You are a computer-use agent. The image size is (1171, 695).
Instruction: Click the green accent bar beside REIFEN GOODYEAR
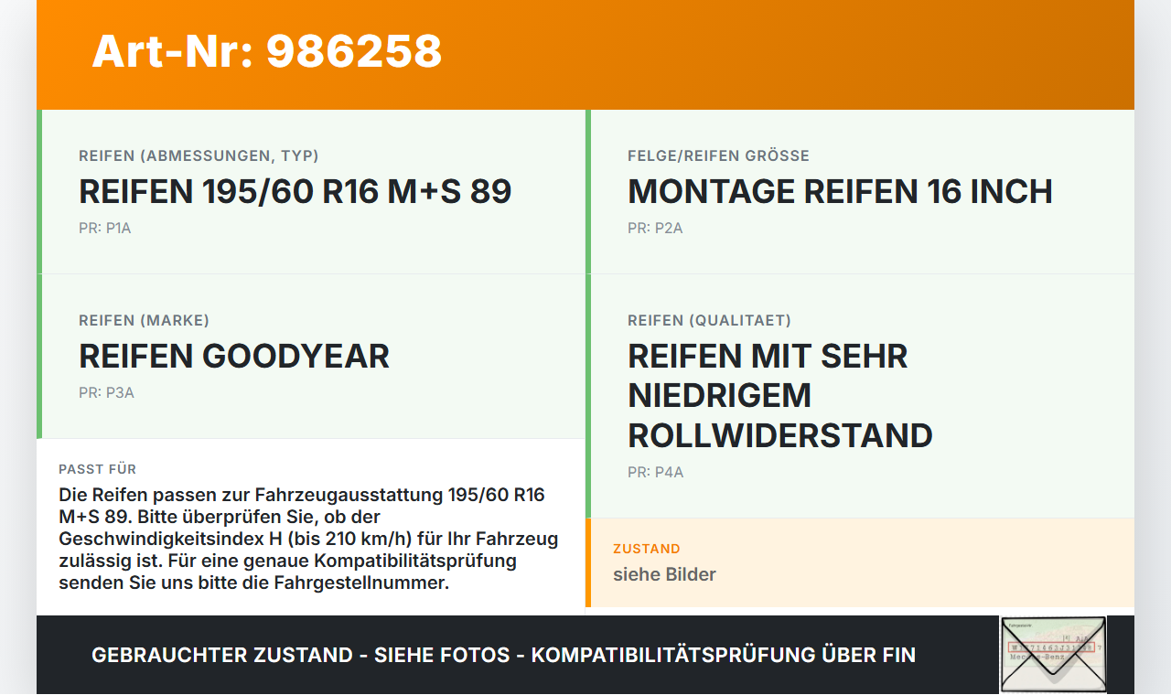[38, 356]
